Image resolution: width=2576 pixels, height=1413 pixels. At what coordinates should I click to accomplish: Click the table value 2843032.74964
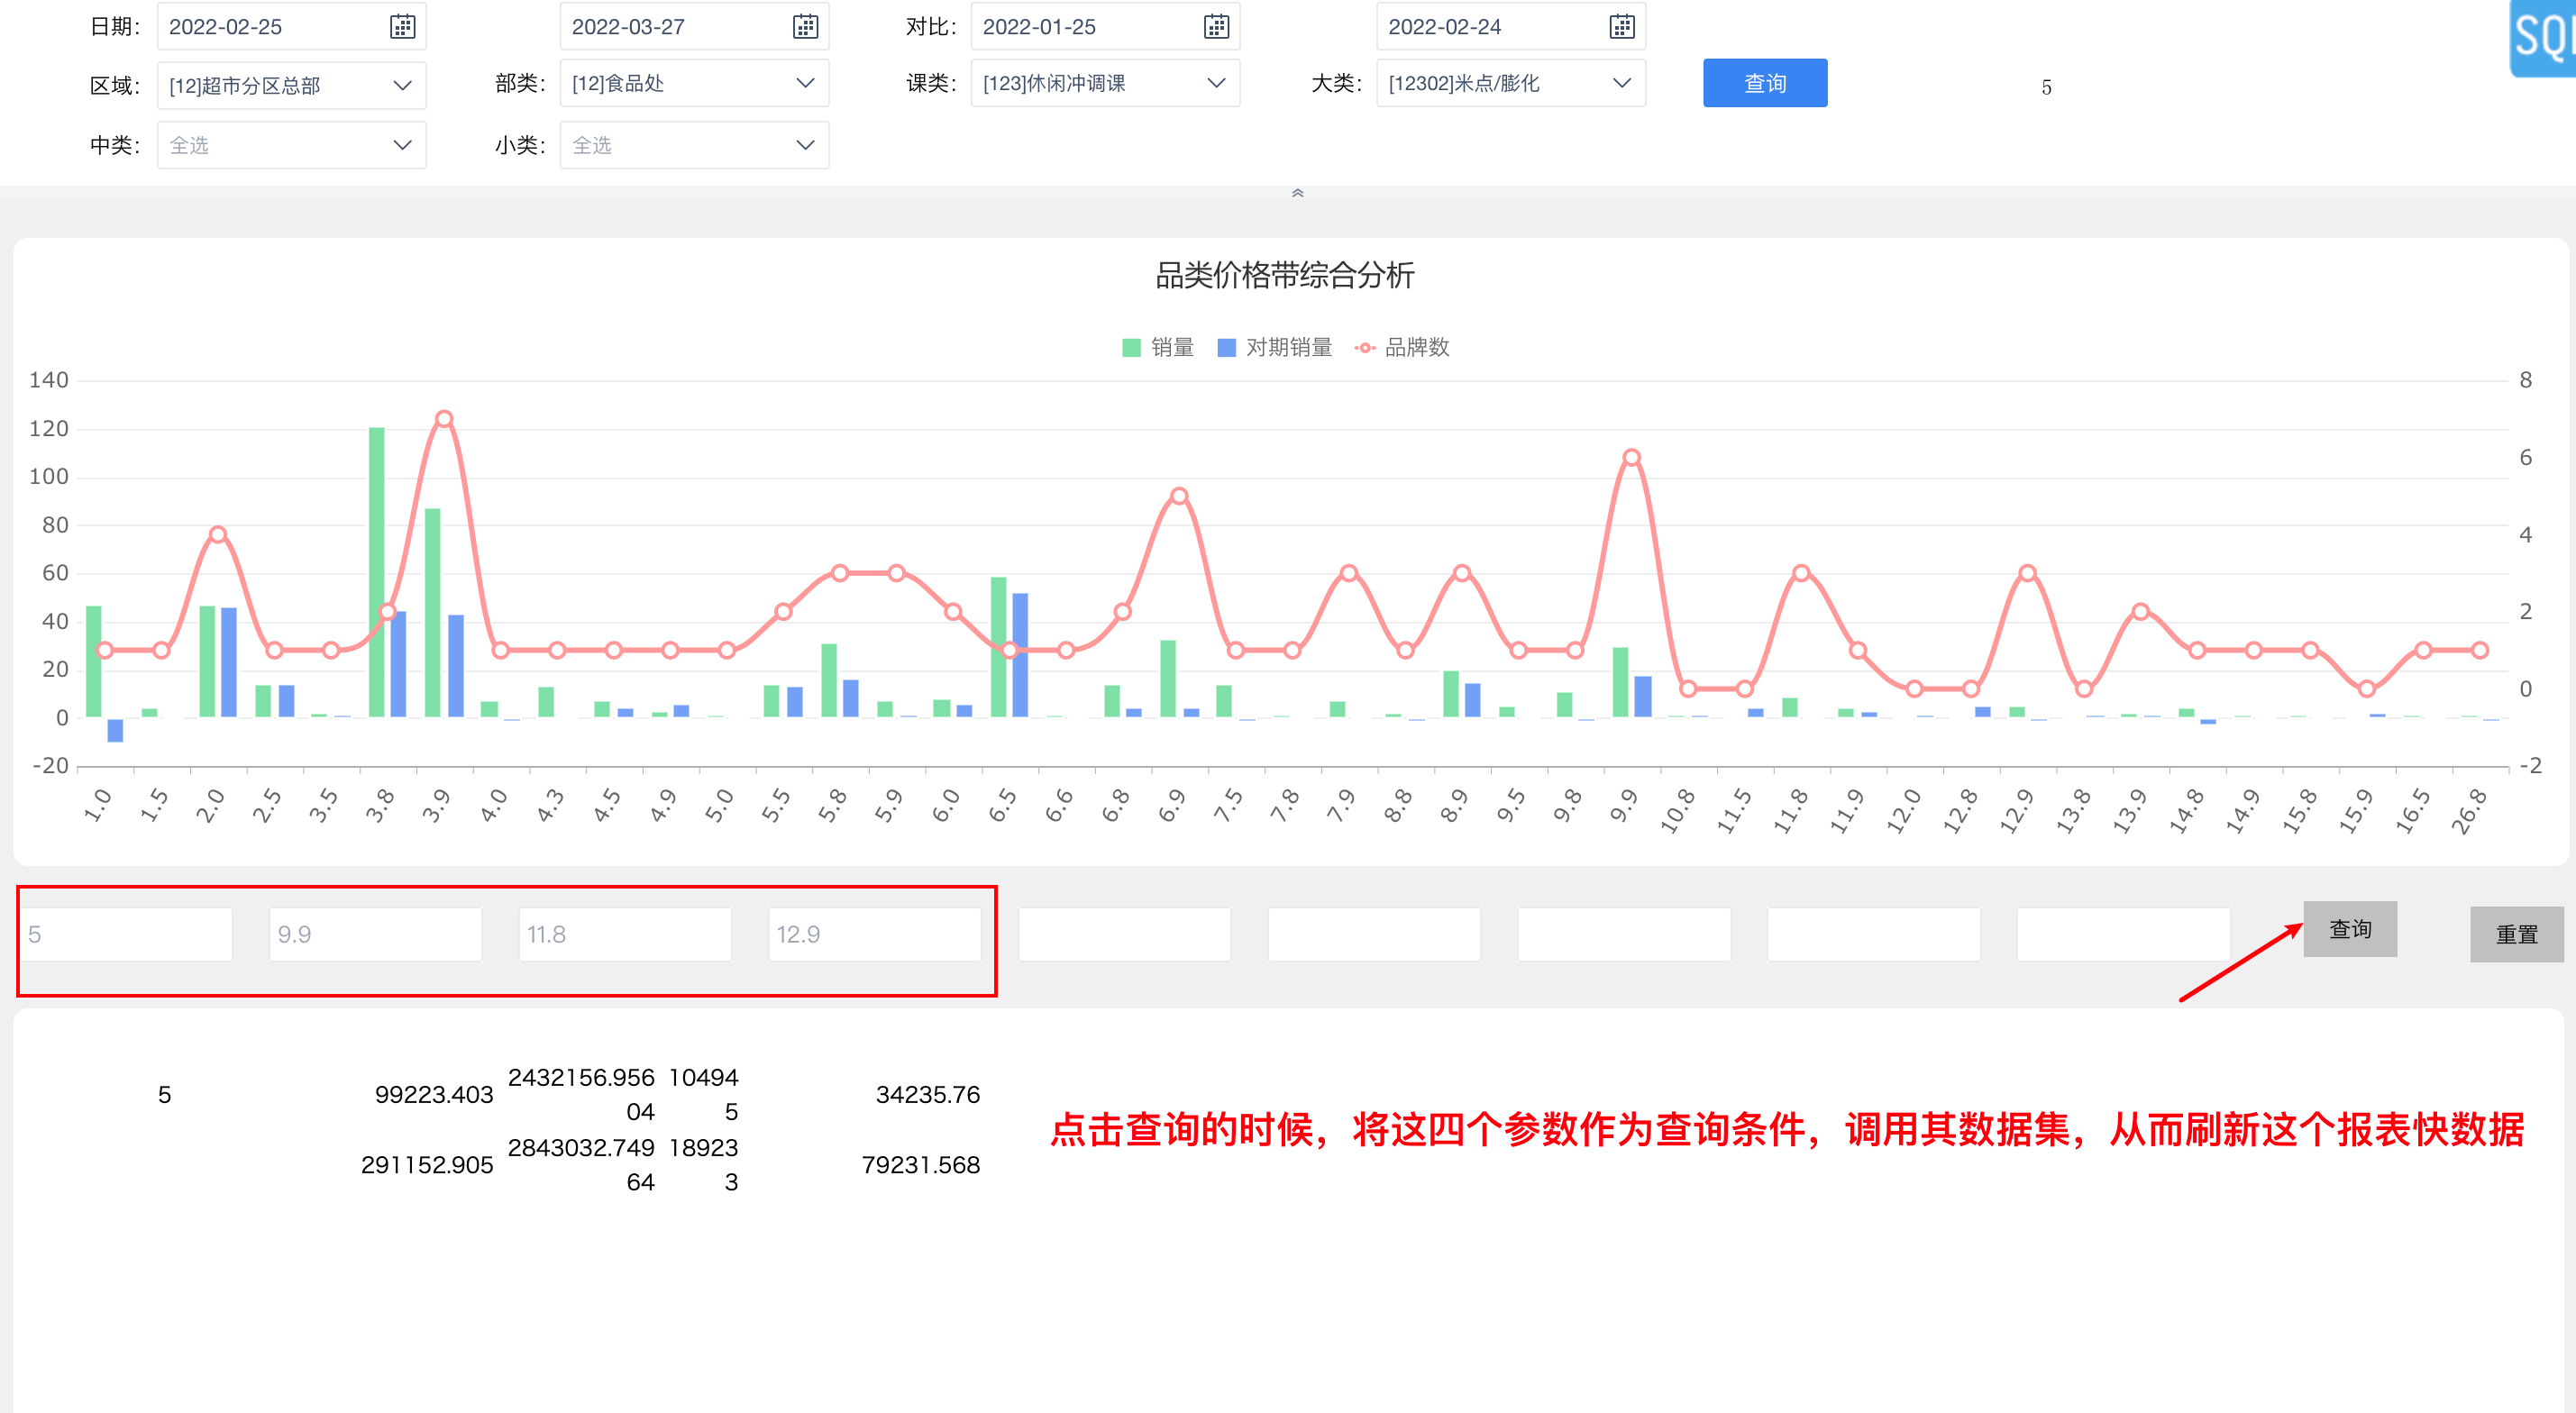pos(581,1165)
